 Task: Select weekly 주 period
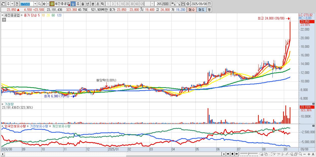point(78,4)
